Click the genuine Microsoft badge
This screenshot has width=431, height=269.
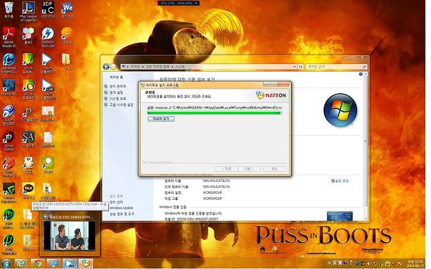[340, 216]
